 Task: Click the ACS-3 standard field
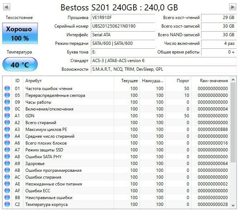click(x=164, y=61)
